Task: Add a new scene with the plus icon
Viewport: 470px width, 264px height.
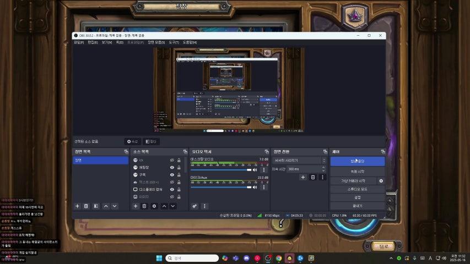Action: pos(77,206)
